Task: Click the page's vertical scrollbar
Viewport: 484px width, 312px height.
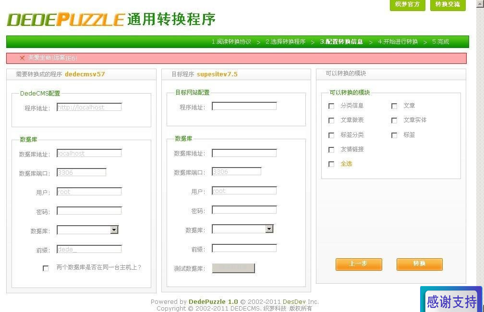Action: pos(480,156)
